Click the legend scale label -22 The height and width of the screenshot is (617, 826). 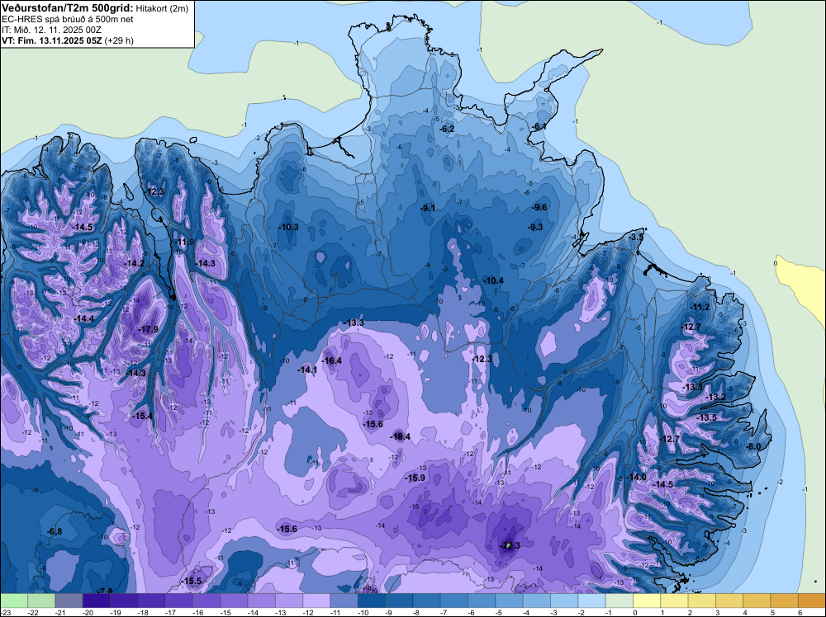point(33,613)
